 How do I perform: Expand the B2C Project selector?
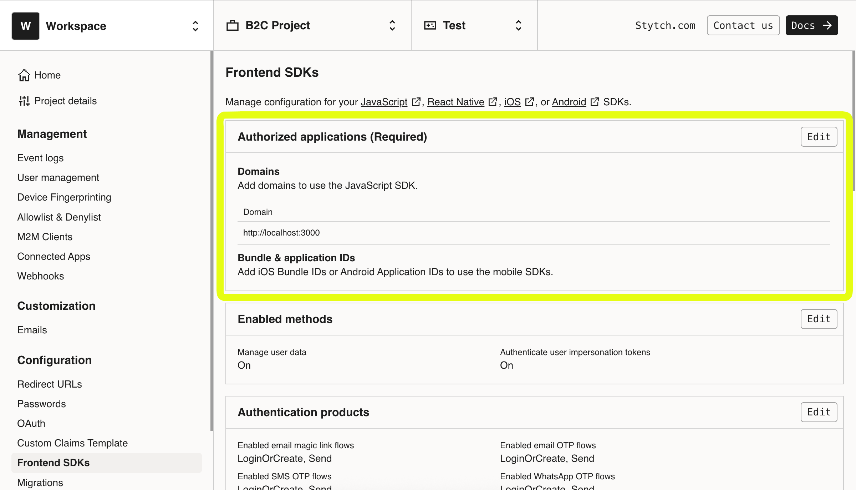coord(392,25)
